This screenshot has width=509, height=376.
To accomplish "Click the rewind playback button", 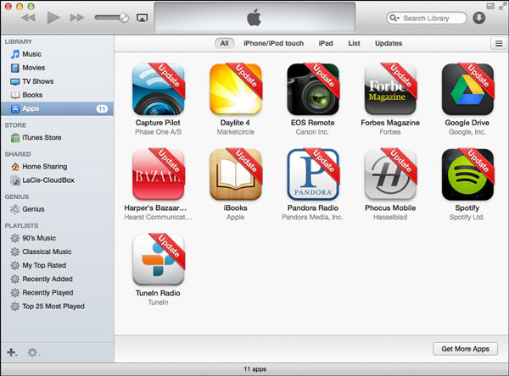I will (29, 18).
